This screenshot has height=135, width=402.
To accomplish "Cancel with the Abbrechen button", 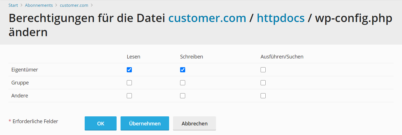I will (x=195, y=123).
